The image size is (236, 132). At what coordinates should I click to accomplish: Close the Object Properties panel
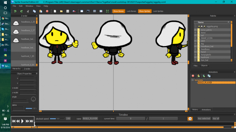point(37,73)
